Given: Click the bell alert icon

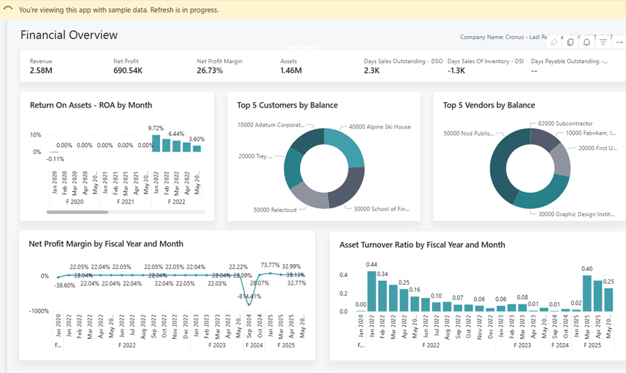Looking at the screenshot, I should coord(587,42).
